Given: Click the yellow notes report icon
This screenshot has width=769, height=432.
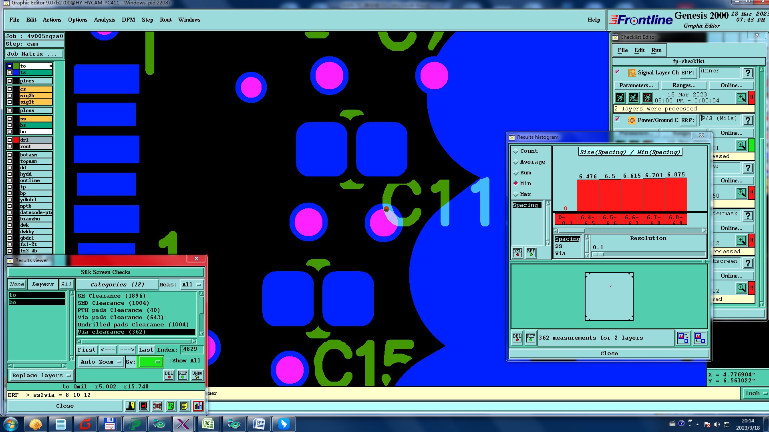Looking at the screenshot, I should 184,406.
